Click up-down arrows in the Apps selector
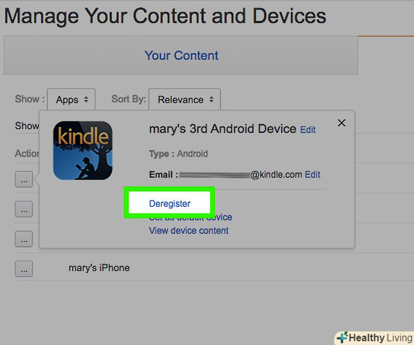The image size is (414, 345). tap(86, 100)
